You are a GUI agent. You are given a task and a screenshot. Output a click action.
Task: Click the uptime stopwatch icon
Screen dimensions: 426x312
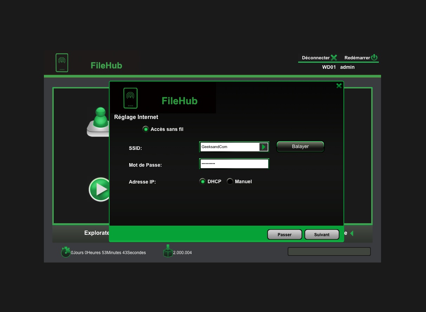point(66,252)
